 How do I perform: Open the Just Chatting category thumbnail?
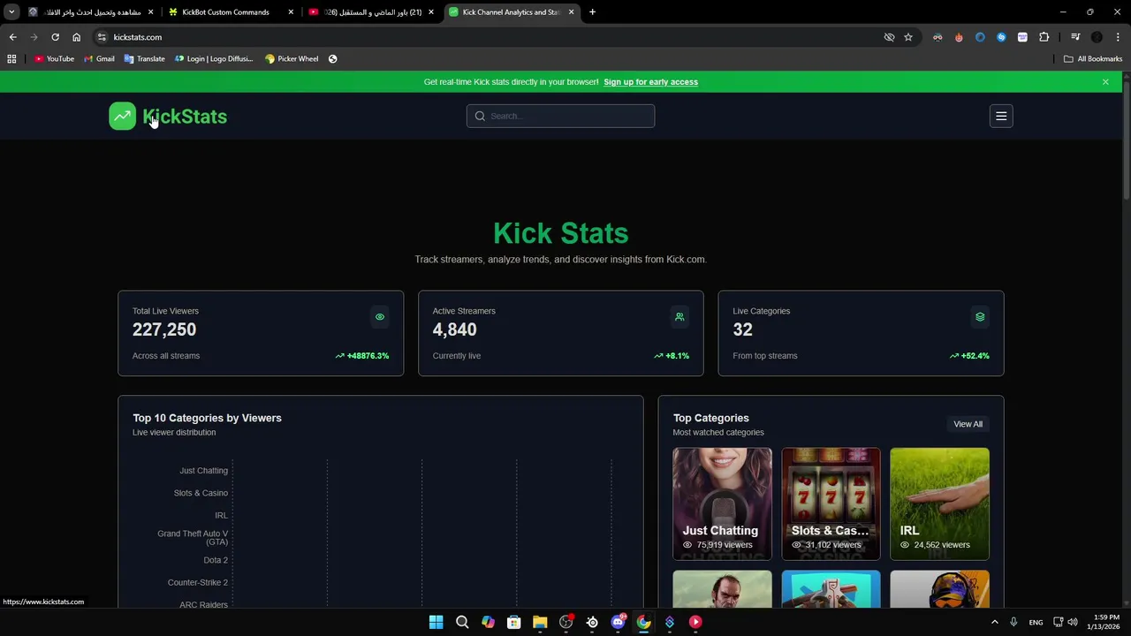722,503
